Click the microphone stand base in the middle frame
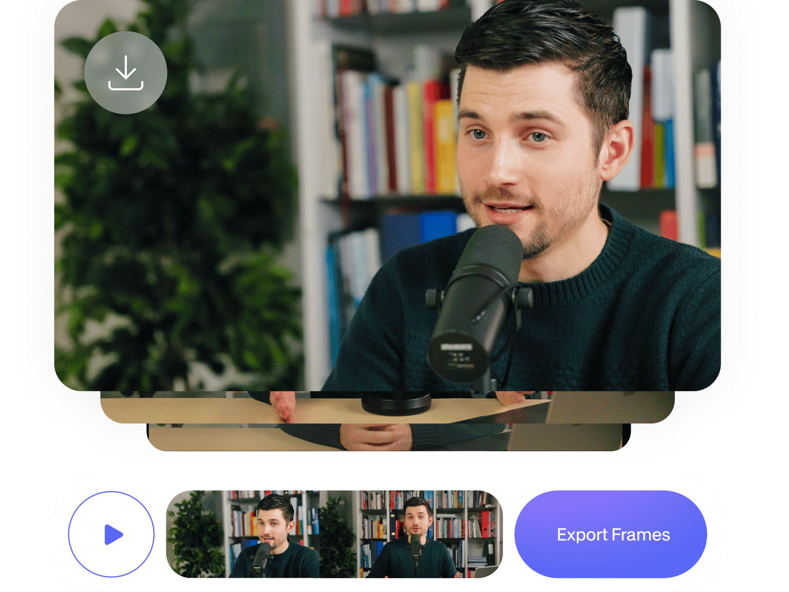Viewport: 789px width, 592px height. tap(396, 403)
